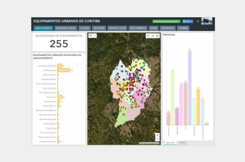Click the share link chain icon

click(198, 21)
